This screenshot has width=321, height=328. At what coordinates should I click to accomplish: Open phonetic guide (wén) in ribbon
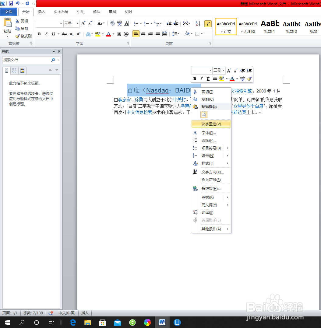point(119,23)
